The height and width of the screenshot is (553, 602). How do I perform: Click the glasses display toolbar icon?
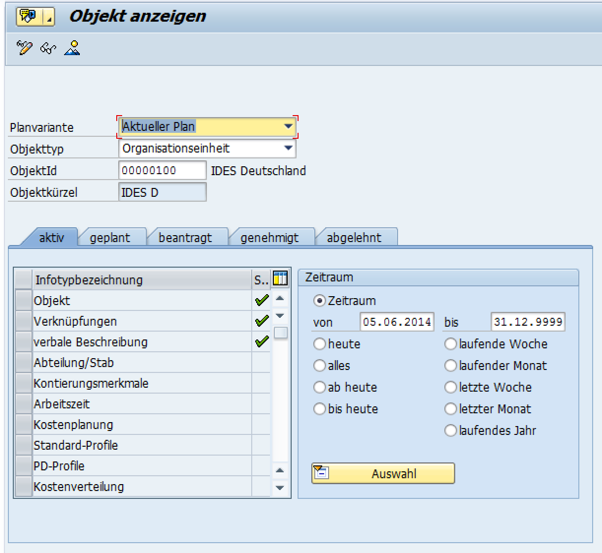(x=48, y=48)
